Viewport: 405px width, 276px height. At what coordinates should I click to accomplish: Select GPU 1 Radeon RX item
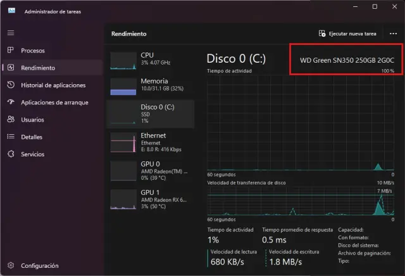point(154,199)
